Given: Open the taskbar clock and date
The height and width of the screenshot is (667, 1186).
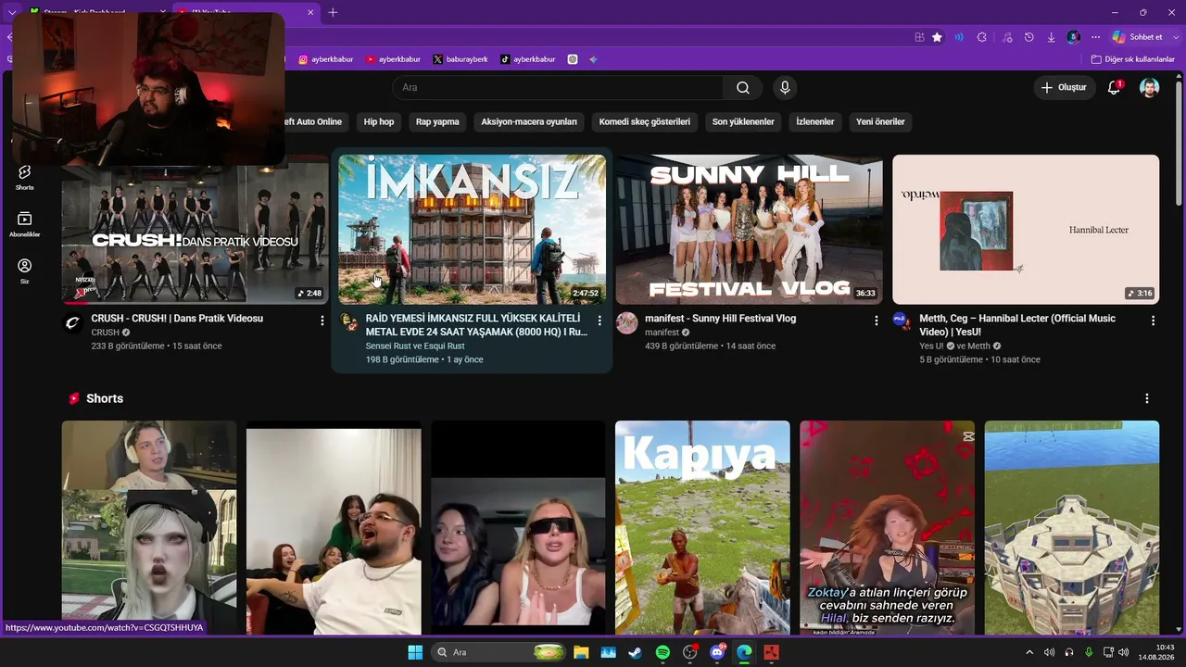Looking at the screenshot, I should [x=1157, y=652].
